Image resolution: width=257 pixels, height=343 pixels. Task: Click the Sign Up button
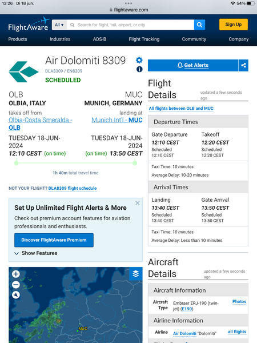(x=234, y=25)
